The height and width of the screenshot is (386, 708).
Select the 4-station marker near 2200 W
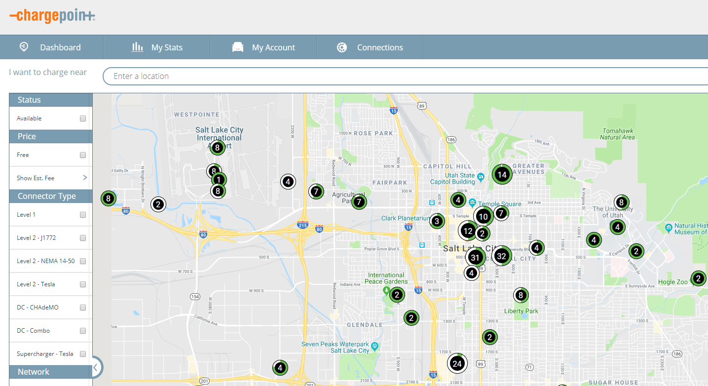click(289, 182)
